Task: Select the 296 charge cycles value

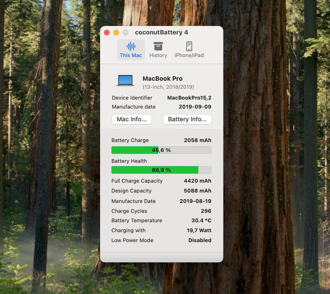Action: 206,211
